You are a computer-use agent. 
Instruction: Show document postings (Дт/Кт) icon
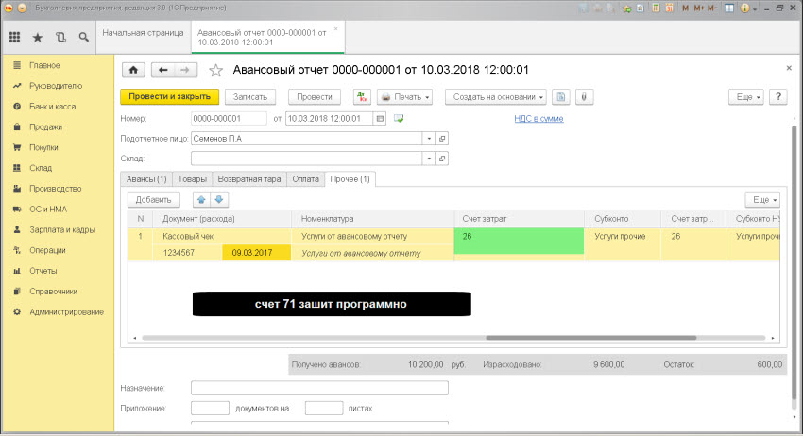362,97
